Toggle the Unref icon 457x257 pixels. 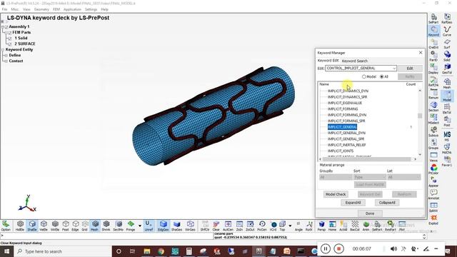coord(149,226)
